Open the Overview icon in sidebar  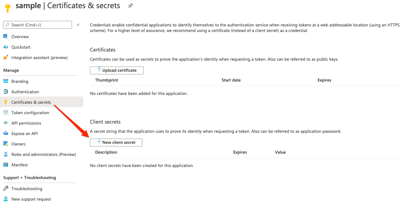pyautogui.click(x=6, y=37)
